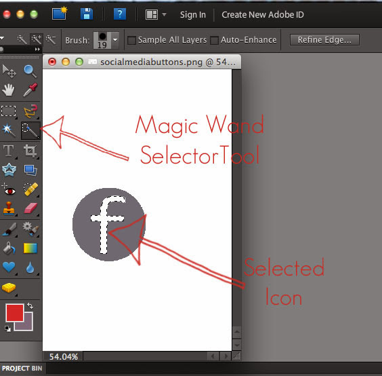Screen dimensions: 382x376
Task: Select the Smart Brush gear tool
Action: (x=30, y=229)
